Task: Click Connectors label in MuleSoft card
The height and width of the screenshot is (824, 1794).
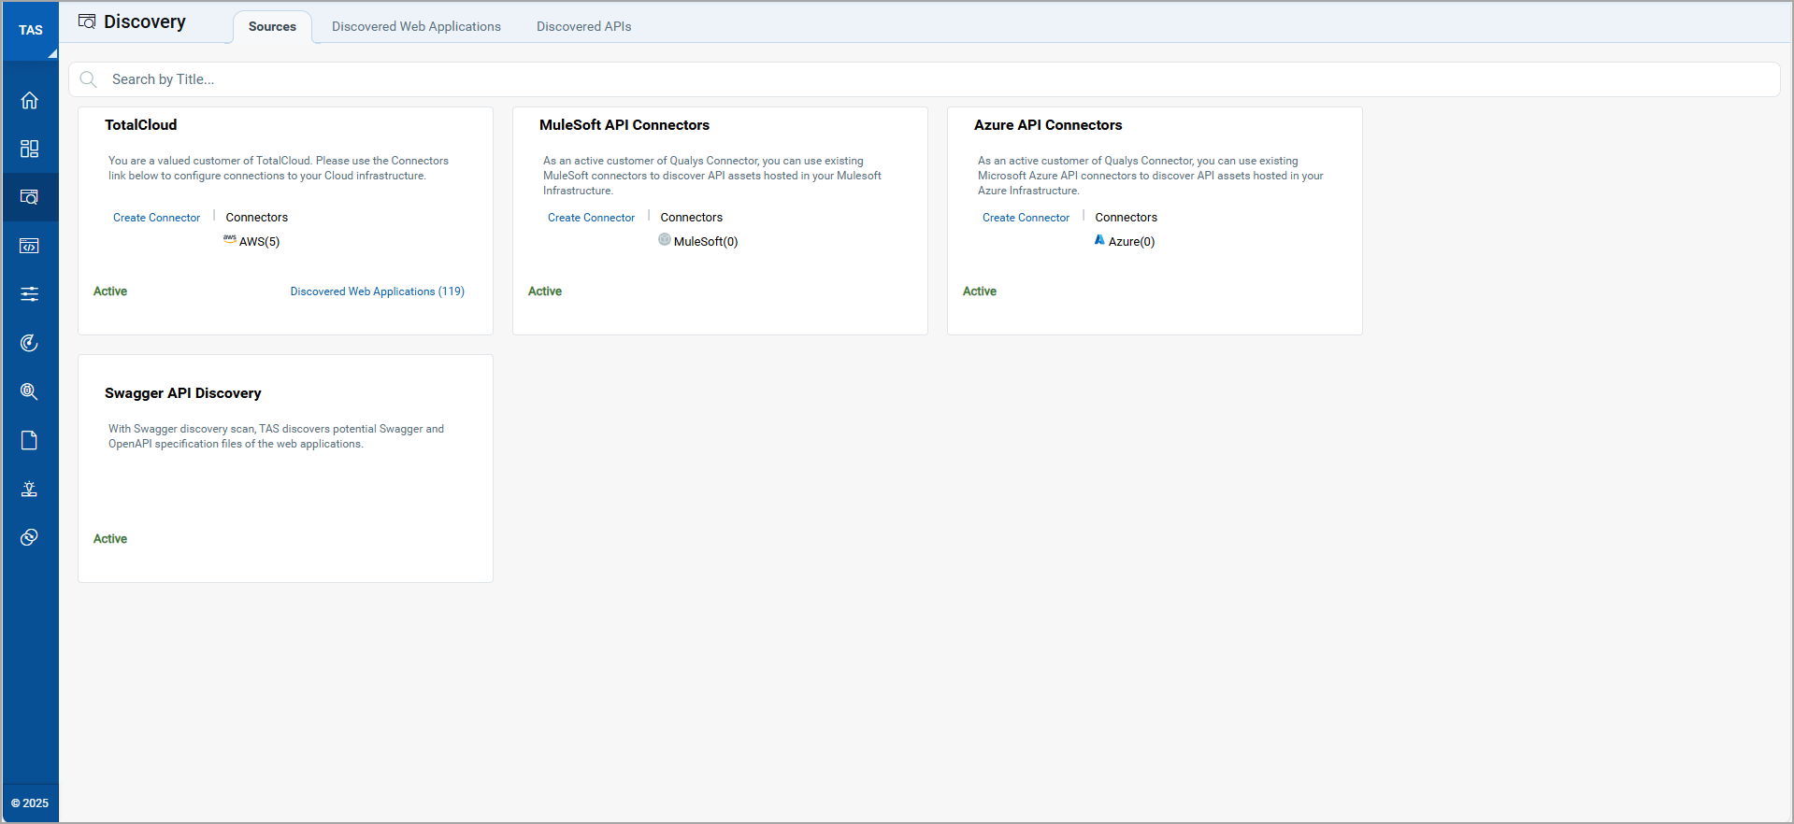Action: coord(692,218)
